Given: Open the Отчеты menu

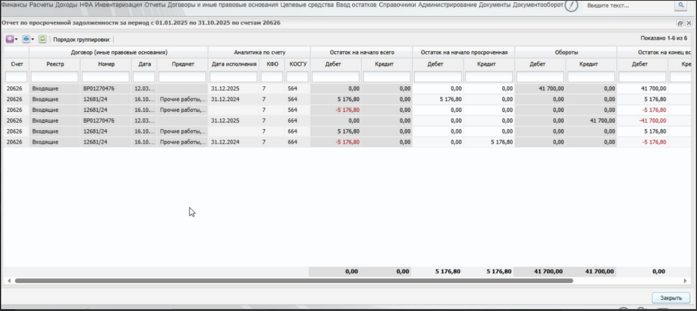Looking at the screenshot, I should click(x=155, y=5).
